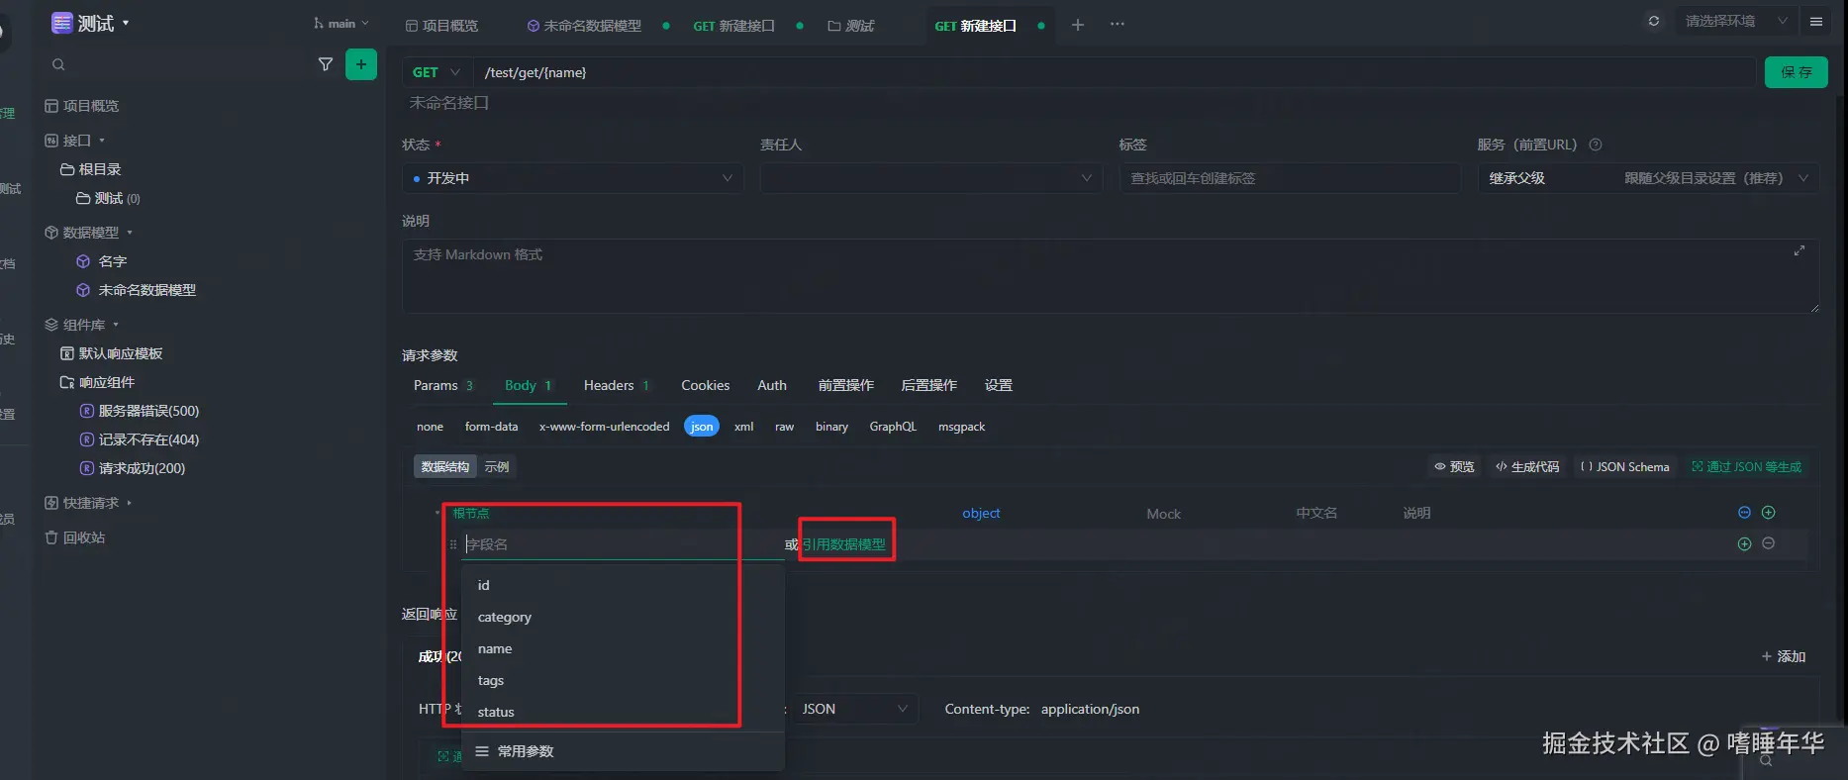Screen dimensions: 1848x780
Task: Select the none body type
Action: pos(430,427)
